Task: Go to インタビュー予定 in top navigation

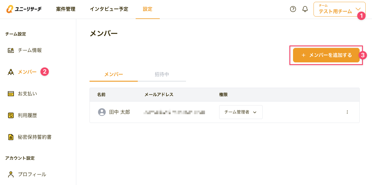Action: [109, 9]
